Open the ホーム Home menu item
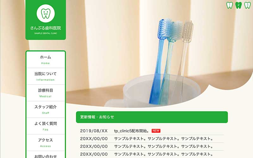 [46, 60]
